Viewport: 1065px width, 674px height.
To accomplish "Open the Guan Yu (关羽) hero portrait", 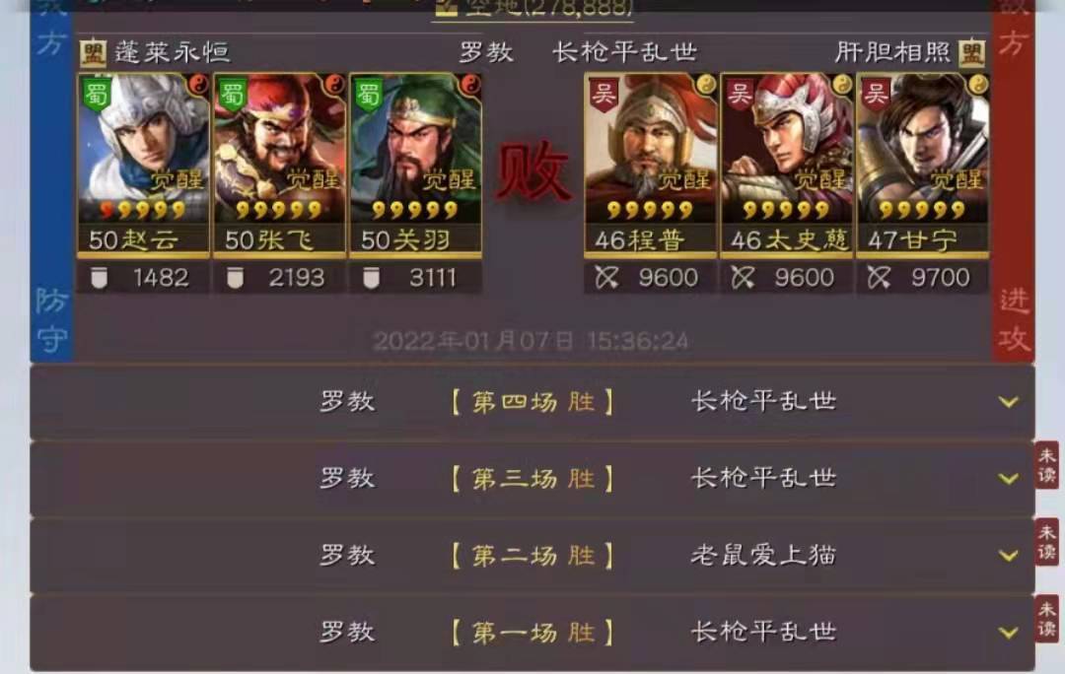I will pos(415,165).
